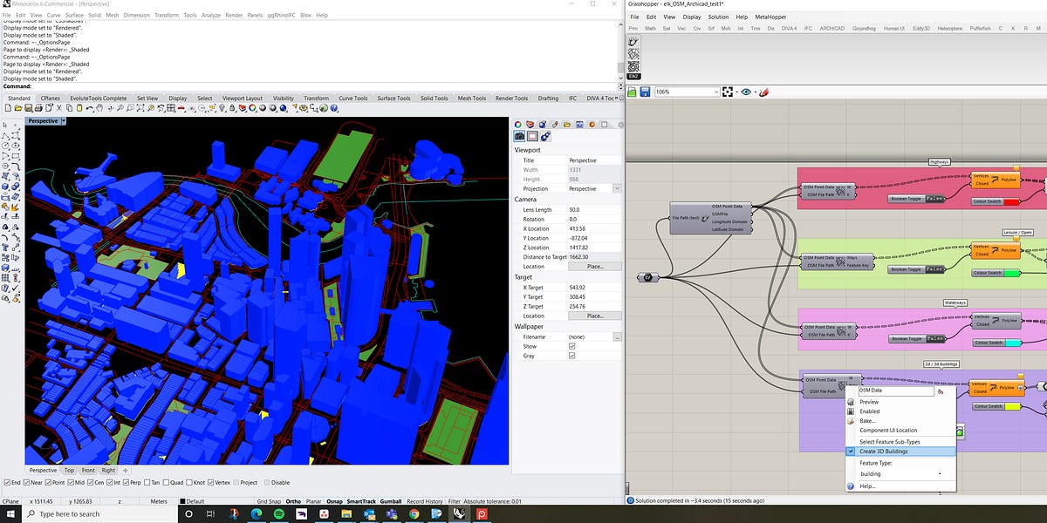Select the Undo icon in Rhino's toolbar

point(90,109)
